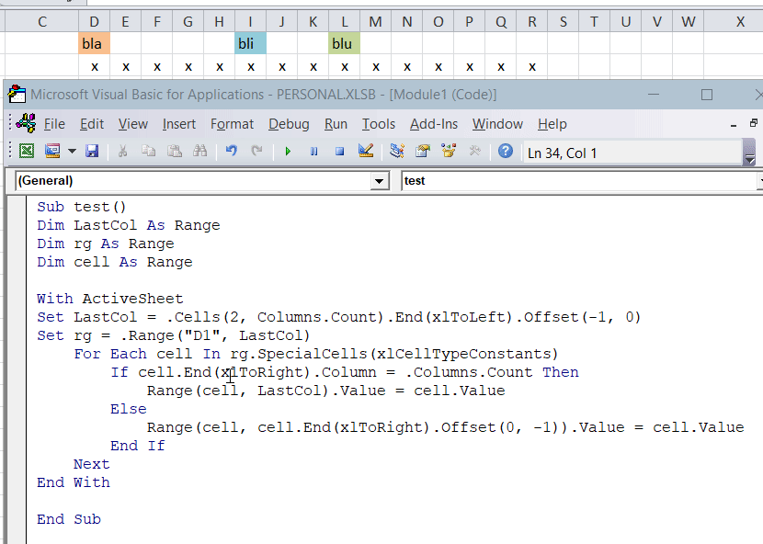Click the View Microsoft Excel toolbar icon
Viewport: 763px width, 544px height.
pyautogui.click(x=27, y=152)
